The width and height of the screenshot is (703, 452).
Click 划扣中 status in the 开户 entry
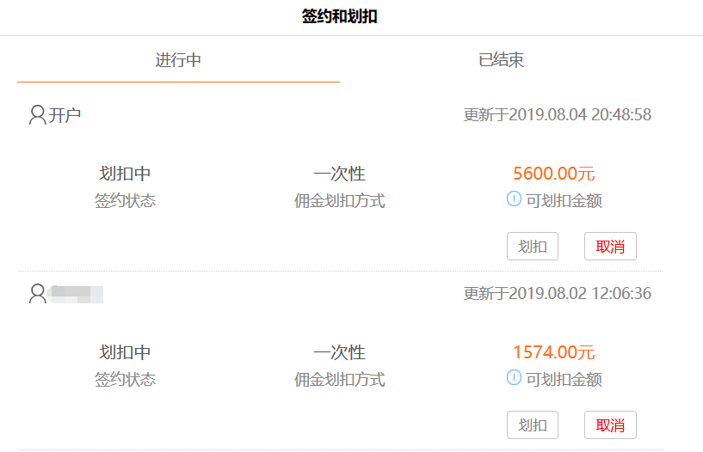point(125,174)
